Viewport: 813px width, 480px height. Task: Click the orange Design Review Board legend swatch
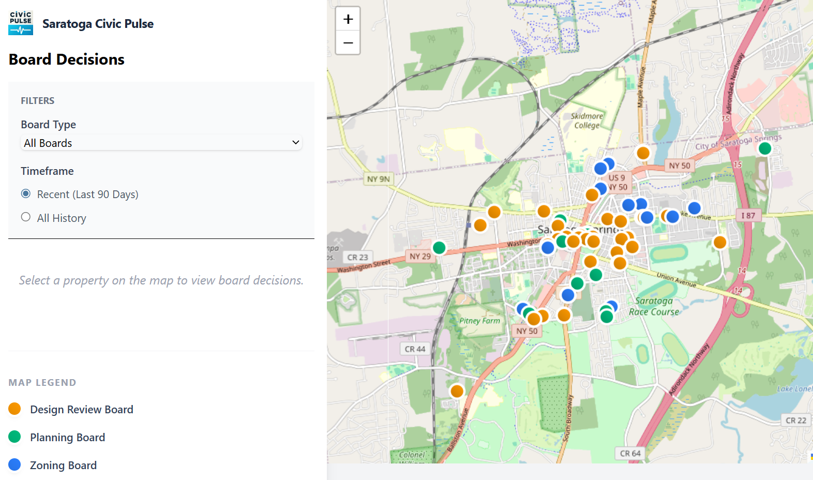(14, 409)
